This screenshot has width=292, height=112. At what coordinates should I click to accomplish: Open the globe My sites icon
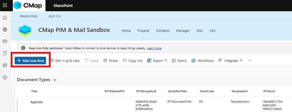(x=5, y=29)
